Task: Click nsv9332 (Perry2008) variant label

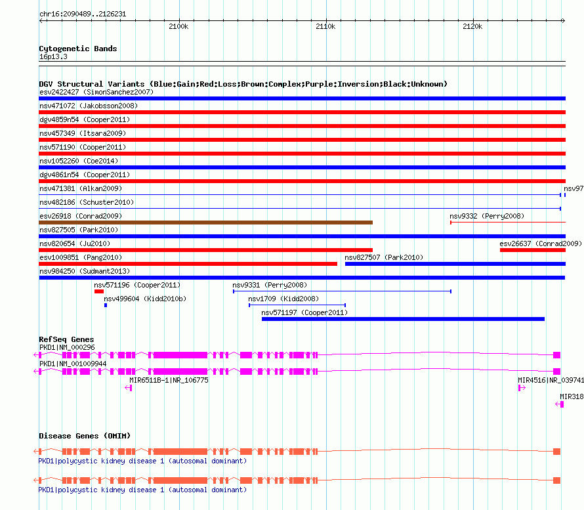Action: [x=487, y=216]
